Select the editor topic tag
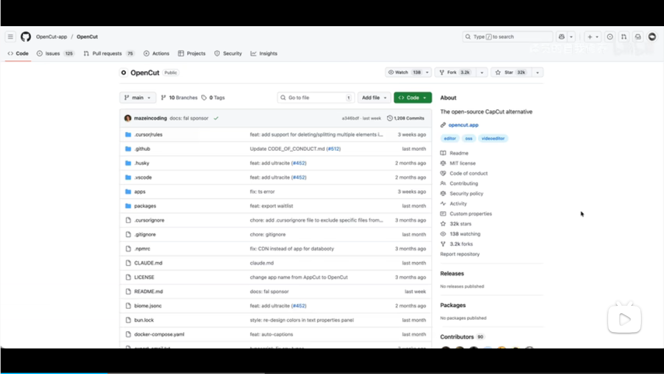The width and height of the screenshot is (664, 374). pos(450,138)
